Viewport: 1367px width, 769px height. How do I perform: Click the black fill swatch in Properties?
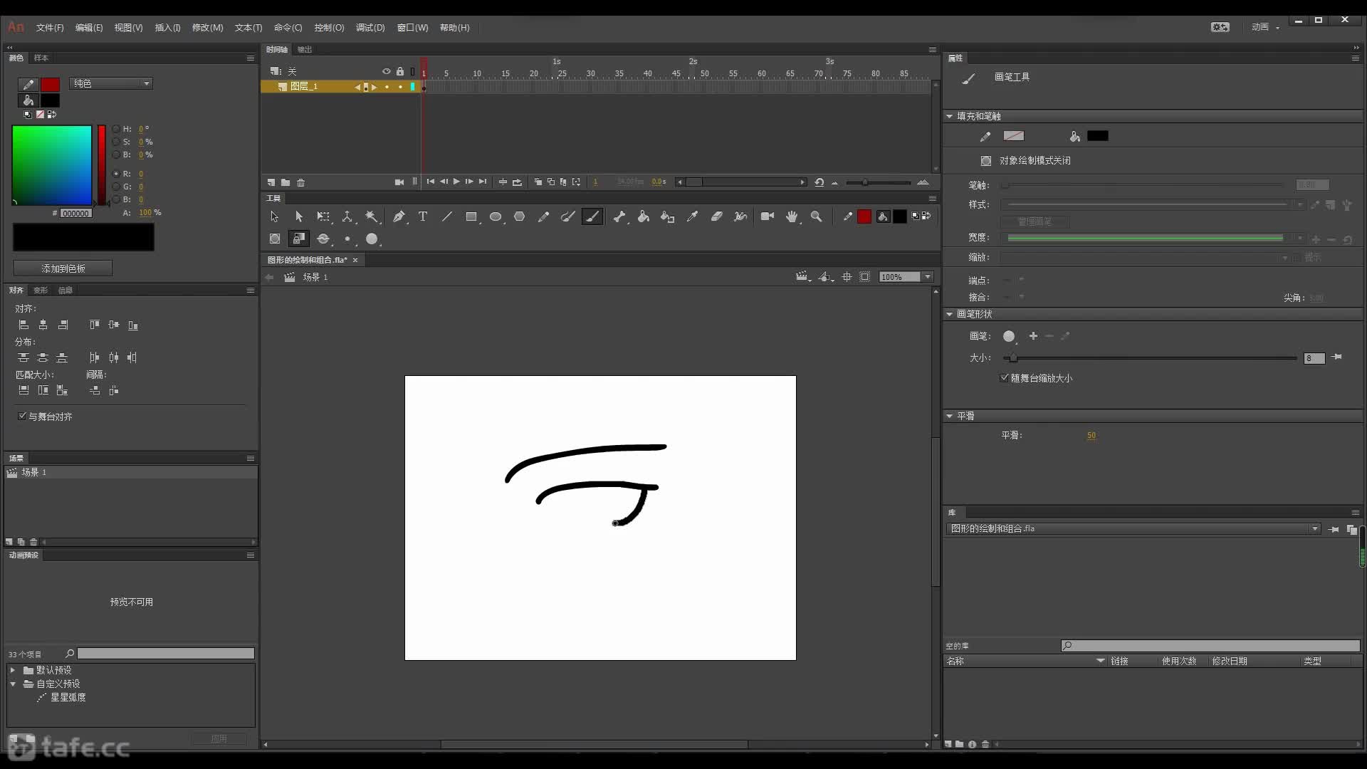point(1098,136)
